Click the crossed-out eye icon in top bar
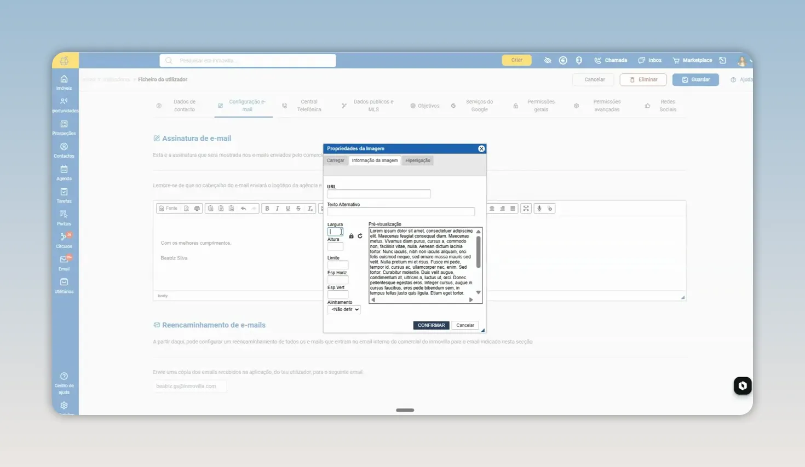Screen dimensions: 805x467 pos(548,60)
